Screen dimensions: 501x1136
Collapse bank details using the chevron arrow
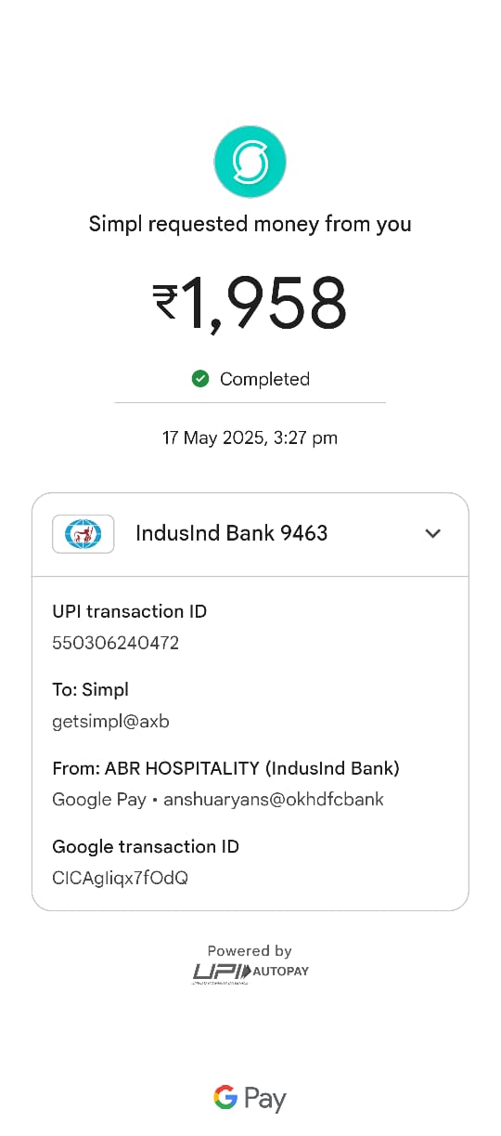pos(432,533)
